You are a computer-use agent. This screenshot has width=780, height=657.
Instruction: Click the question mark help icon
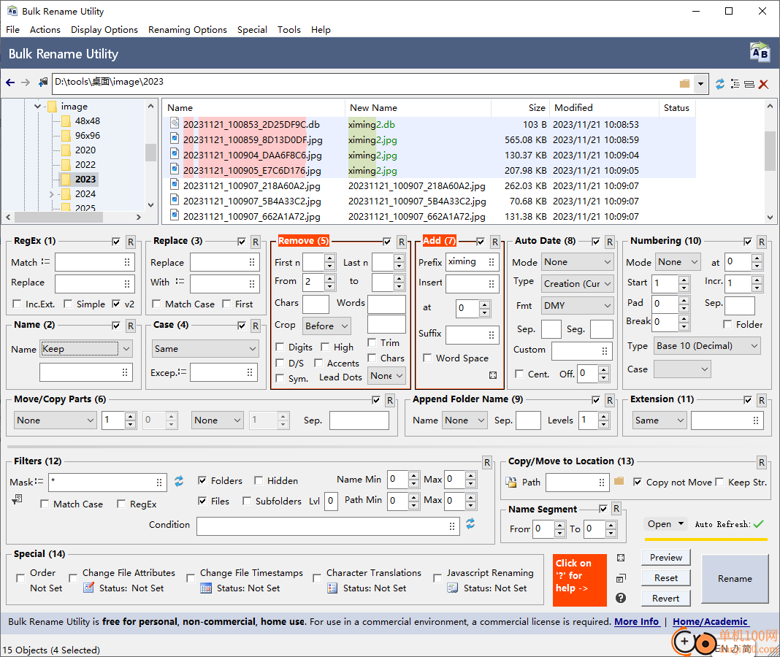[x=621, y=598]
